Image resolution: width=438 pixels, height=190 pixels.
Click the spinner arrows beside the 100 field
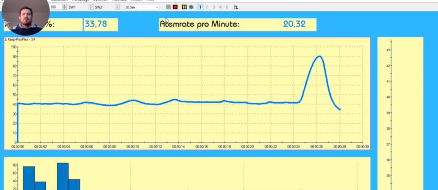coord(65,7)
